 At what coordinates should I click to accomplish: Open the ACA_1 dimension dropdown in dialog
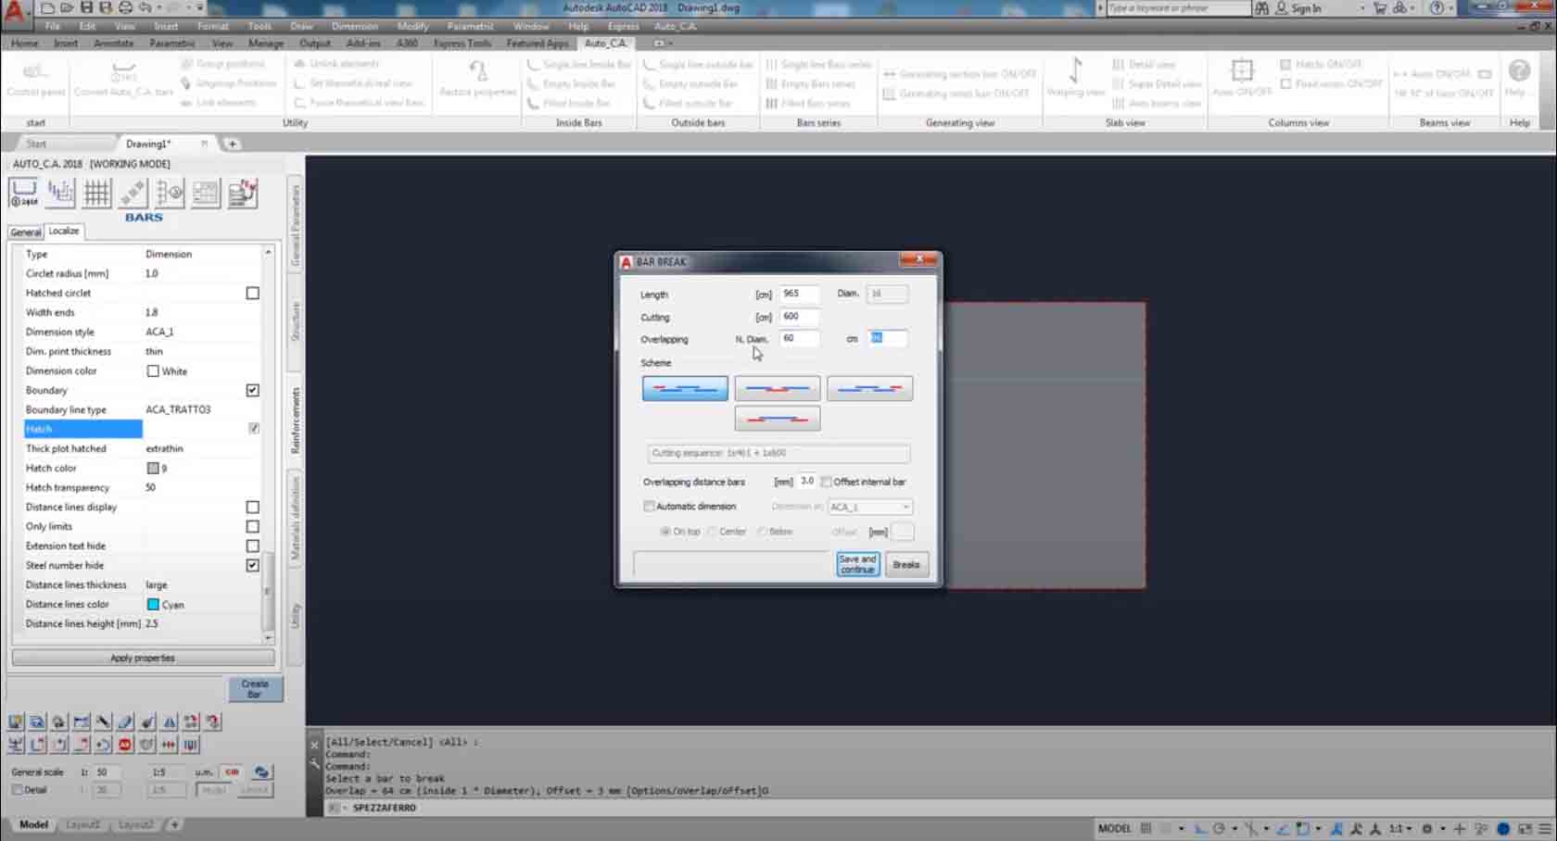tap(869, 507)
